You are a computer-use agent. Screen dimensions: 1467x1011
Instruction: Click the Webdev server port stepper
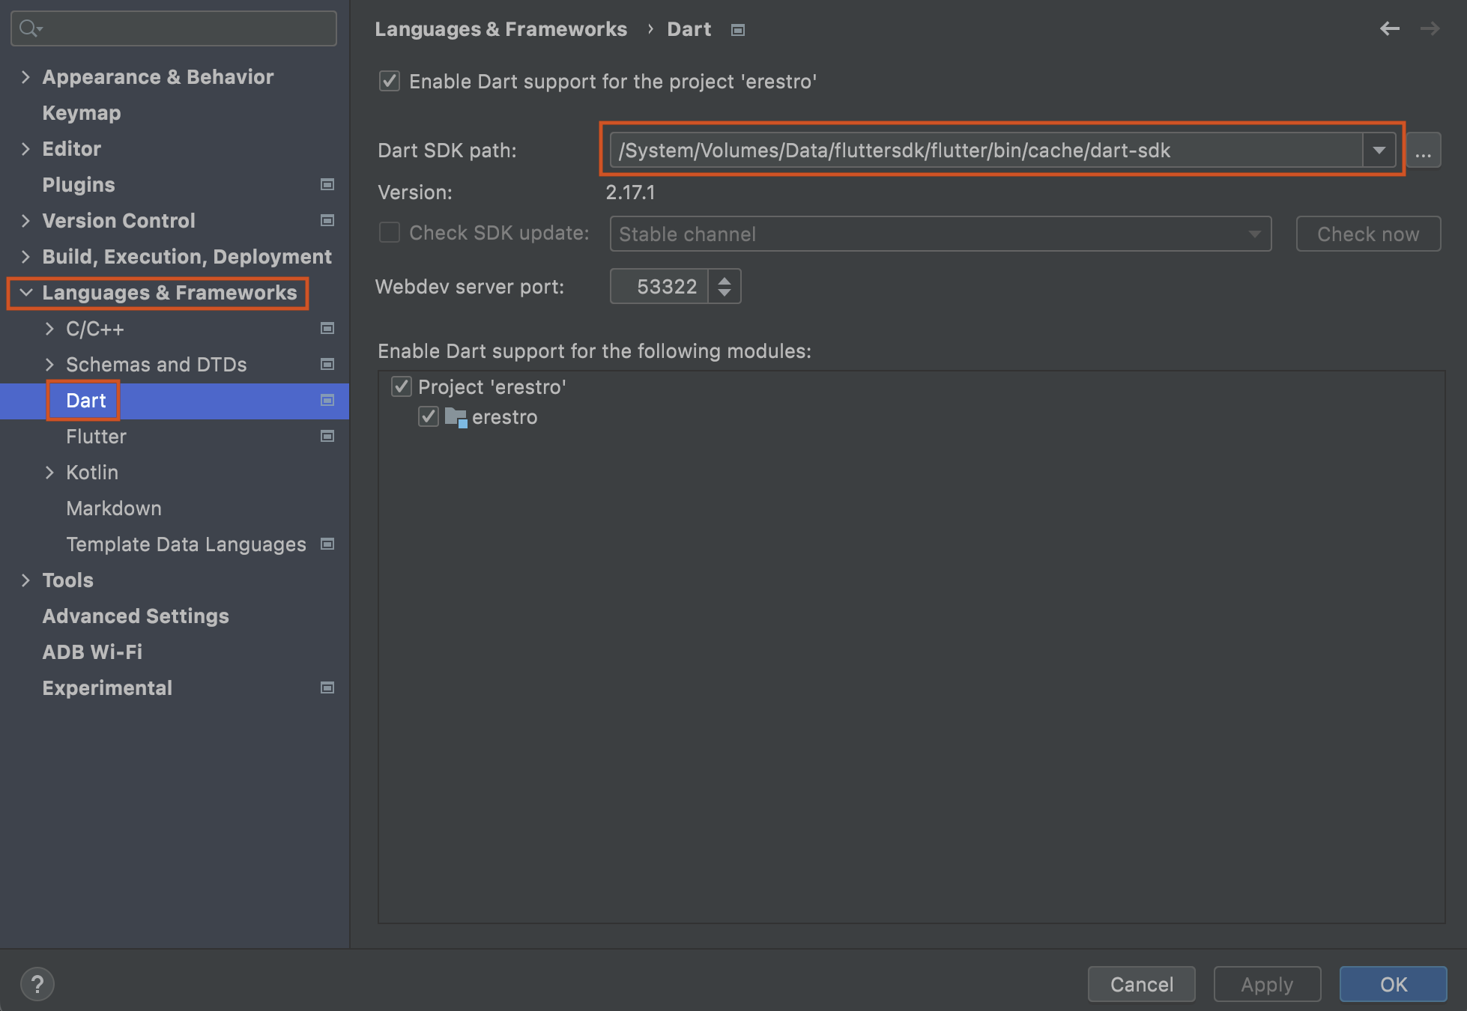724,287
